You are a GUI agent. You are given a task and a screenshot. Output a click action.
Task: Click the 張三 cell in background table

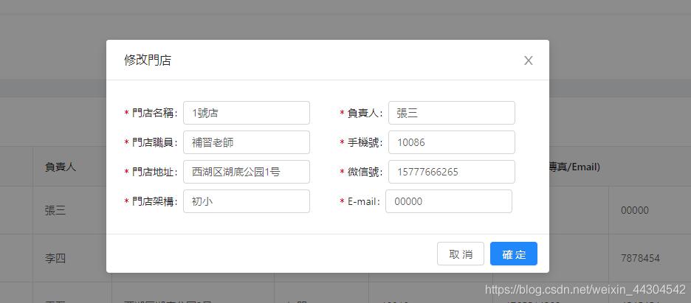coord(55,210)
